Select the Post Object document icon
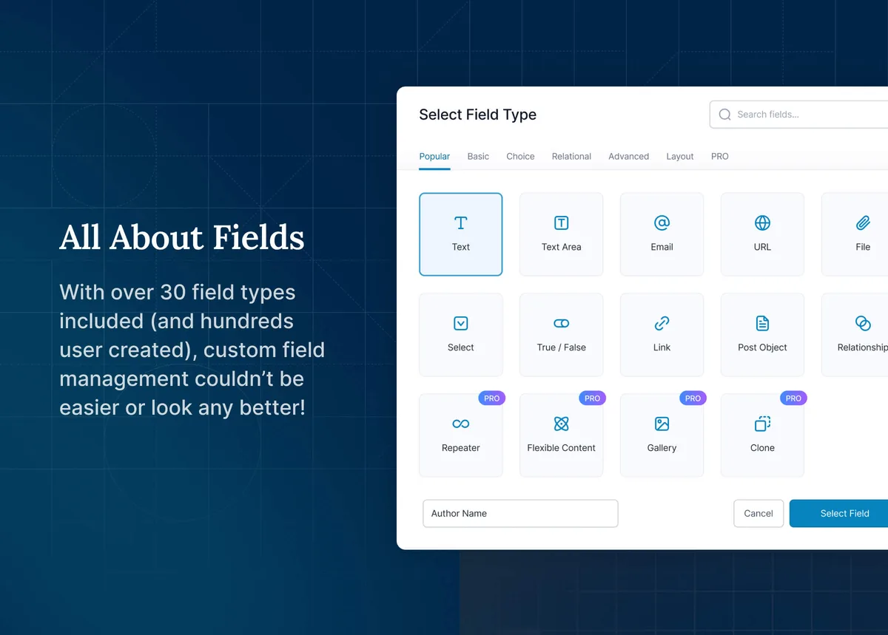Viewport: 888px width, 635px height. [x=762, y=324]
